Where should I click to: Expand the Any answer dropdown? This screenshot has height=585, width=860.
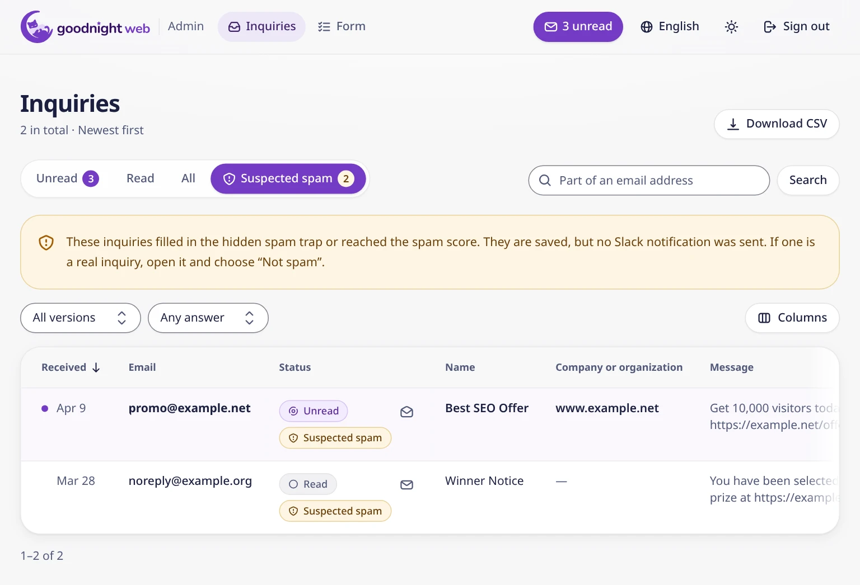[x=208, y=318]
